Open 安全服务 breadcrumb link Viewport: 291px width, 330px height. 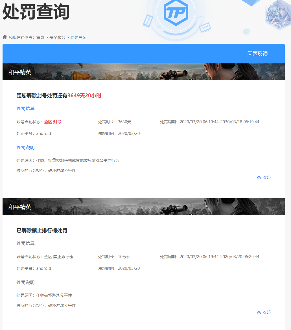[x=57, y=37]
